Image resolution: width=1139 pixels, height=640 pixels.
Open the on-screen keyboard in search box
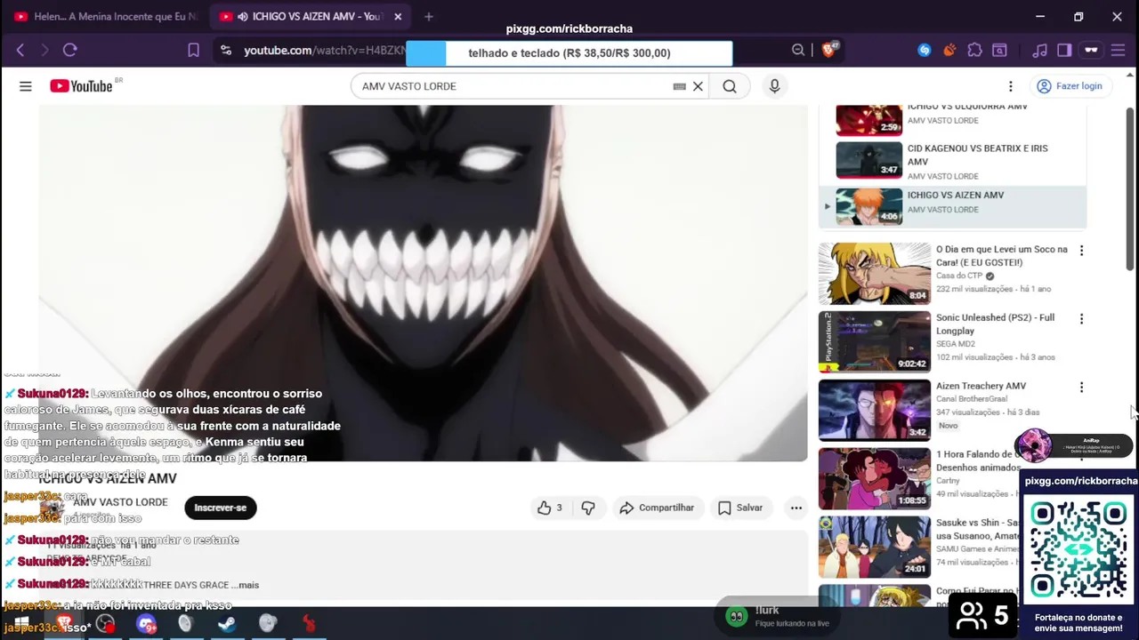(679, 86)
